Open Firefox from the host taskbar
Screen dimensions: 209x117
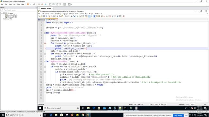[72, 115]
